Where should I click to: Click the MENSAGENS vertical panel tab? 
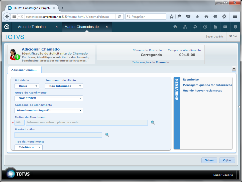(x=177, y=113)
